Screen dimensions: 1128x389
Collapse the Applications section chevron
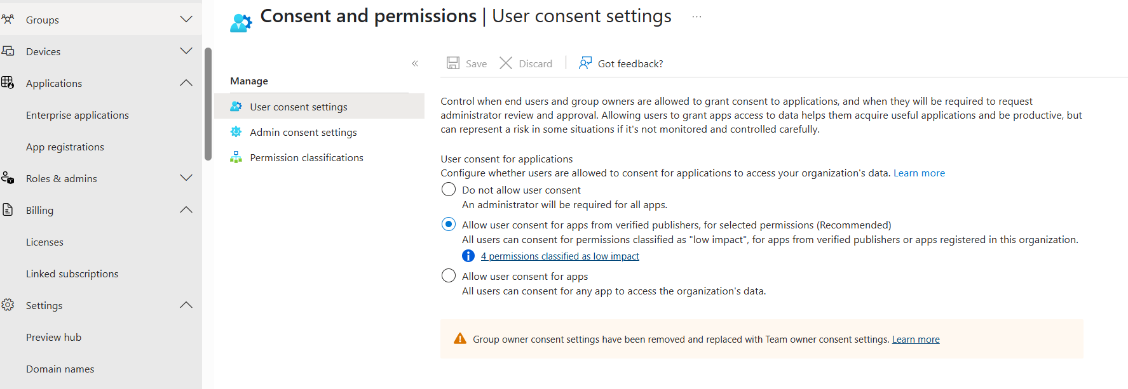pos(186,83)
